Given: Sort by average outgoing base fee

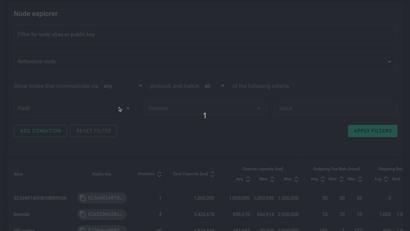Looking at the screenshot, I should 386,179.
